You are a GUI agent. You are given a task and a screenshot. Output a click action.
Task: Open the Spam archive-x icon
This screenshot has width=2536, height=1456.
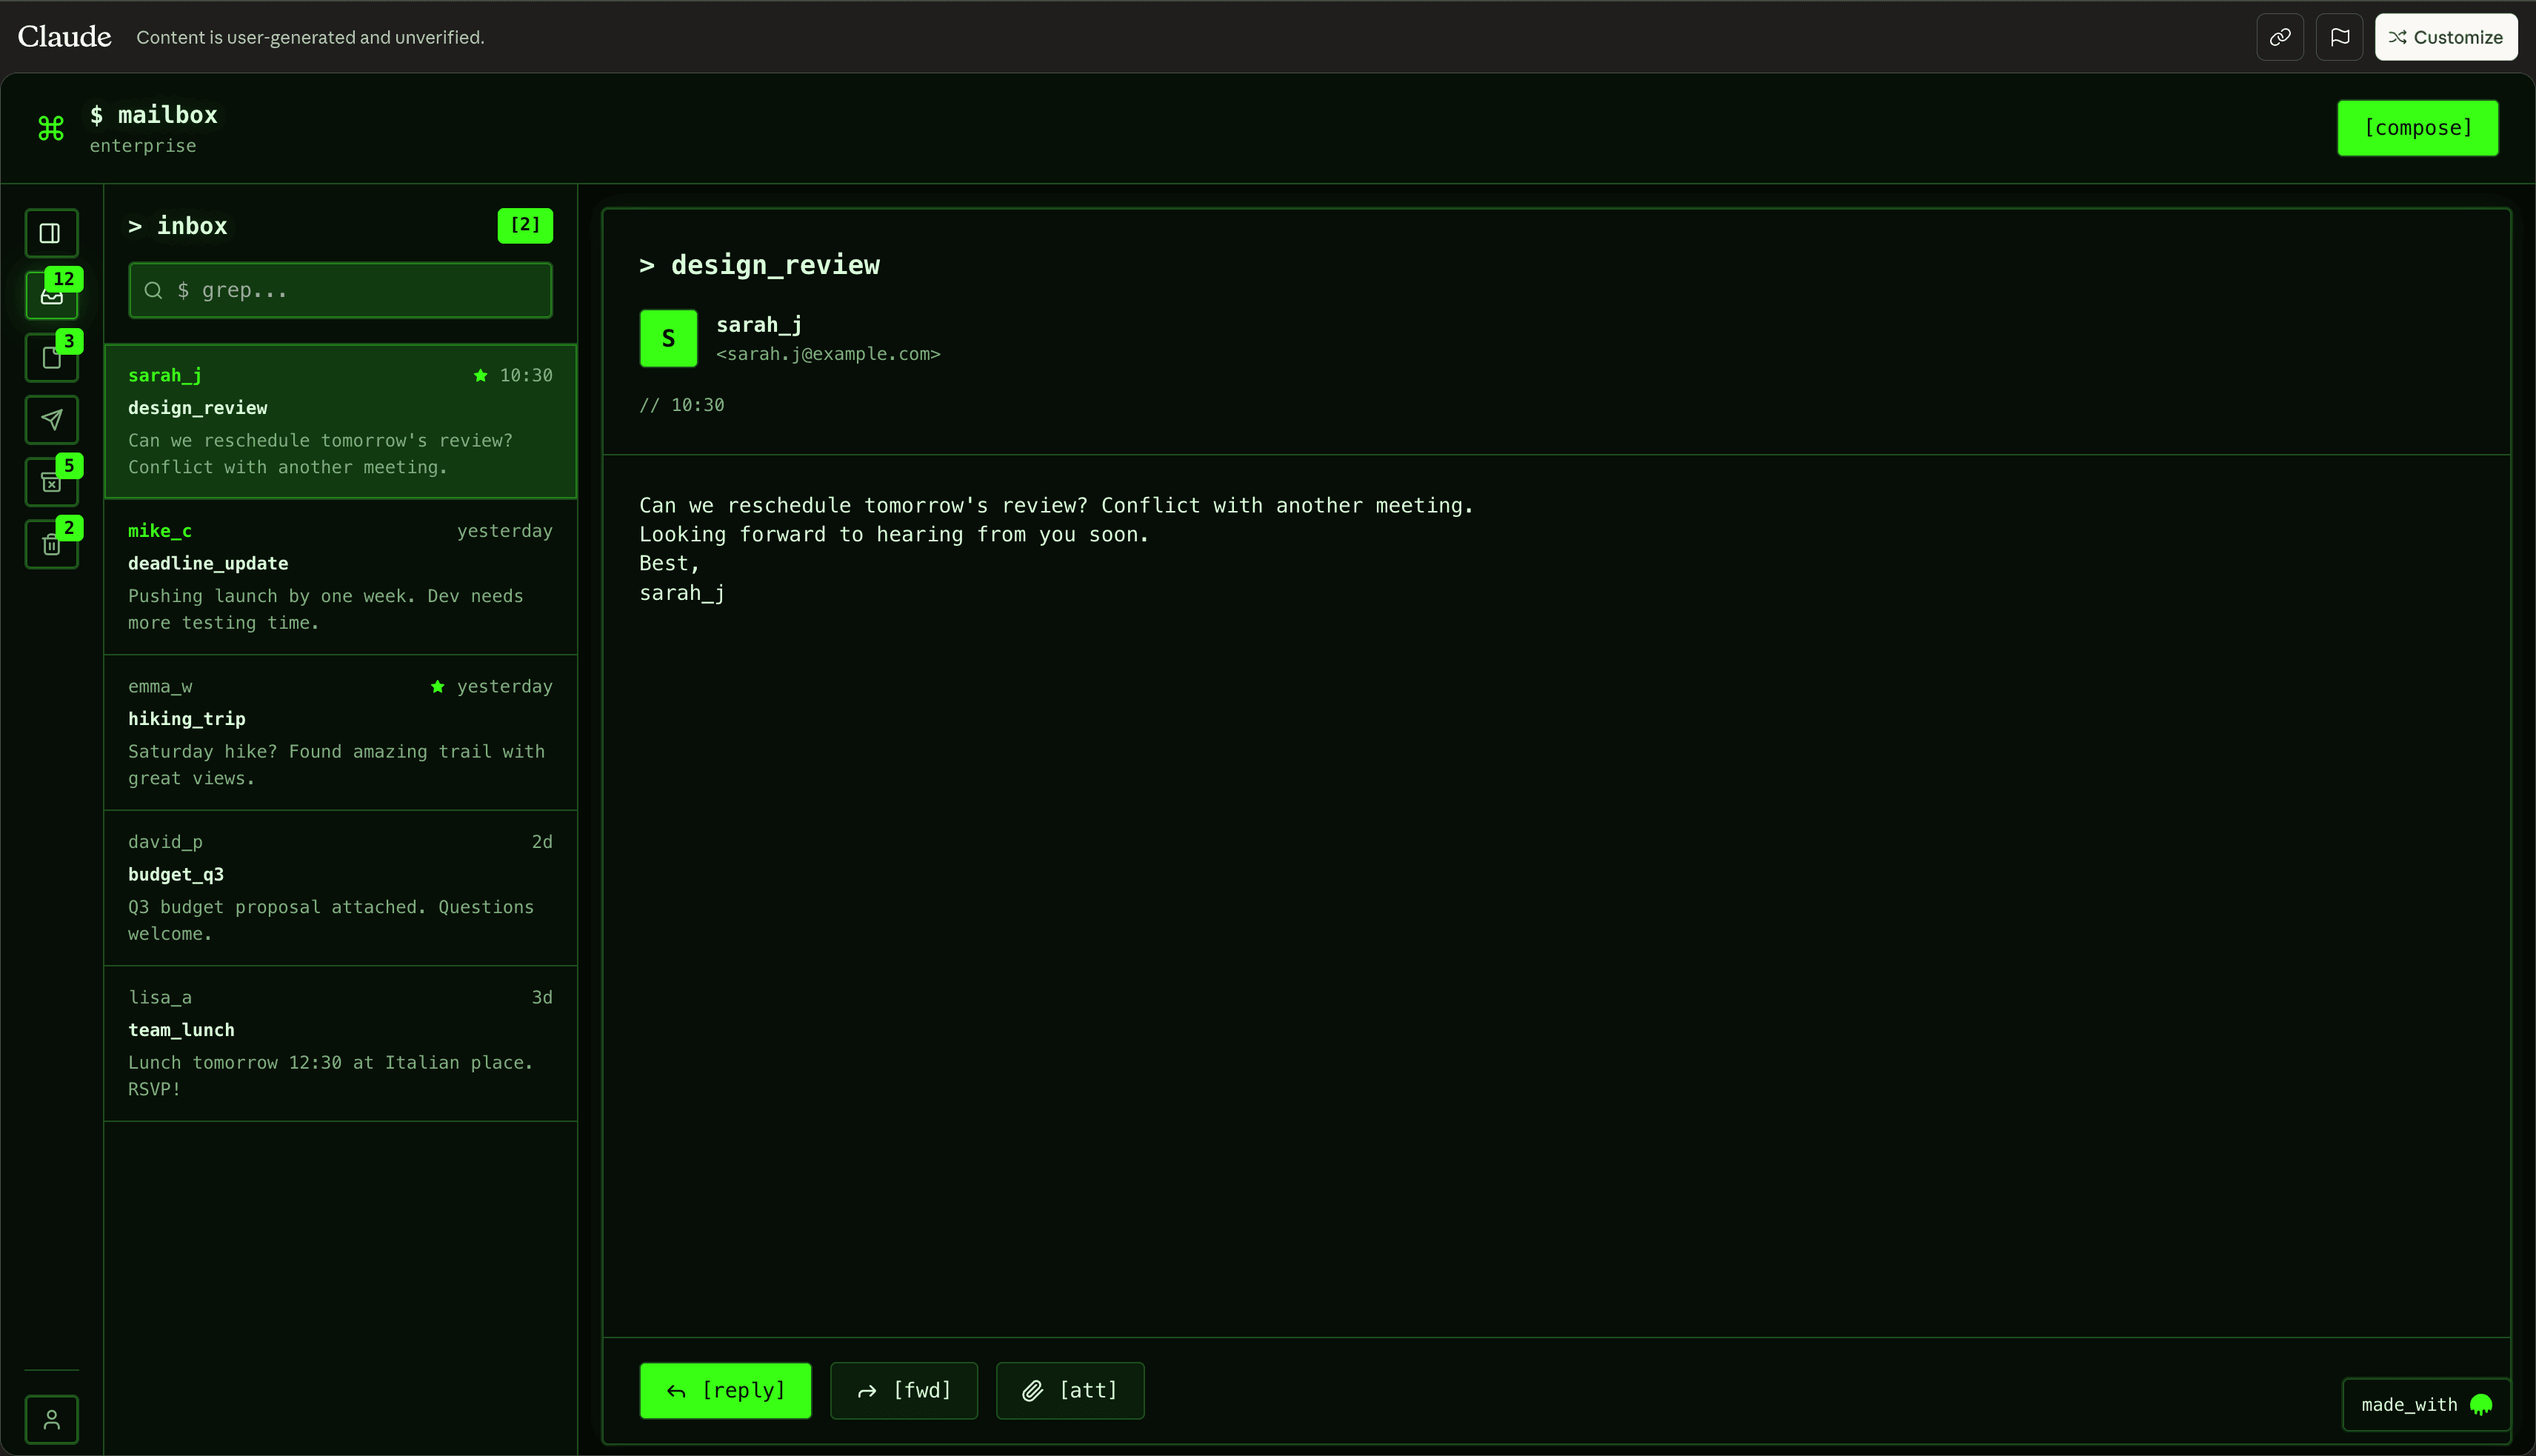coord(51,482)
